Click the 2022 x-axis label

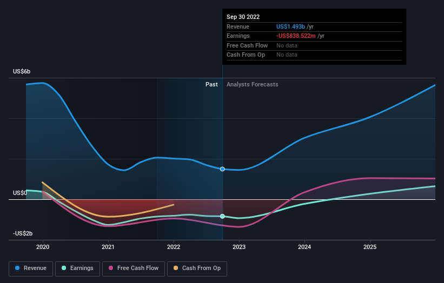174,247
